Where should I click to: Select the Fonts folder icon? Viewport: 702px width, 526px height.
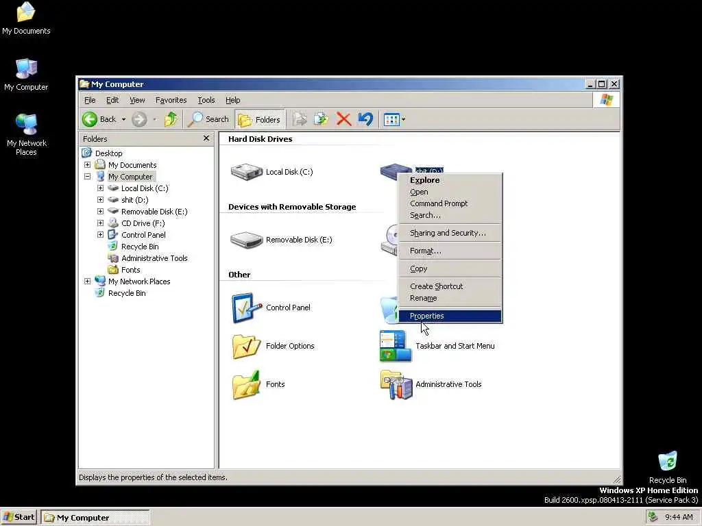(x=246, y=385)
